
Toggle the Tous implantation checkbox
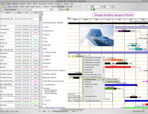pyautogui.click(x=3, y=9)
